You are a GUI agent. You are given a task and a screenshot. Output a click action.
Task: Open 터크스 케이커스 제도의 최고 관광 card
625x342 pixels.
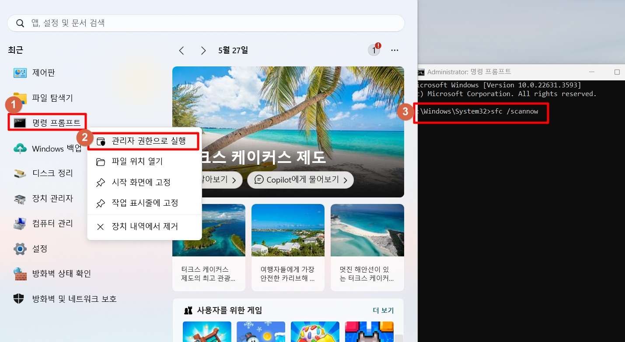[209, 248]
